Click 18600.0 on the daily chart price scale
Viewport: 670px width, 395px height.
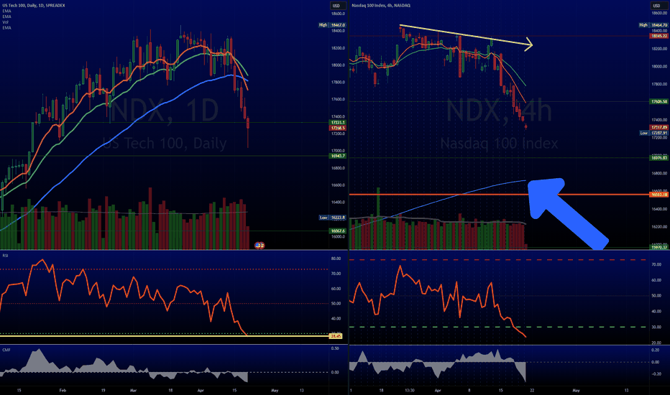338,14
